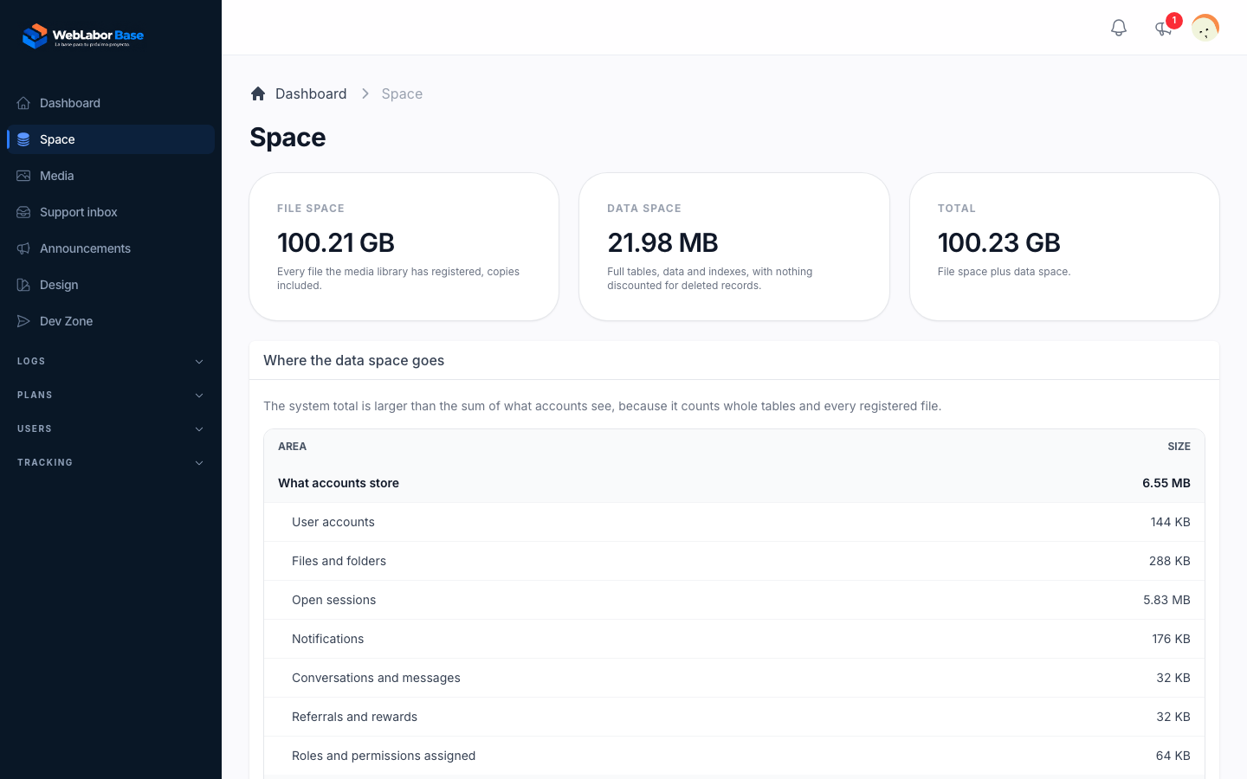
Task: Click the Roles and permissions assigned row
Action: click(x=734, y=756)
